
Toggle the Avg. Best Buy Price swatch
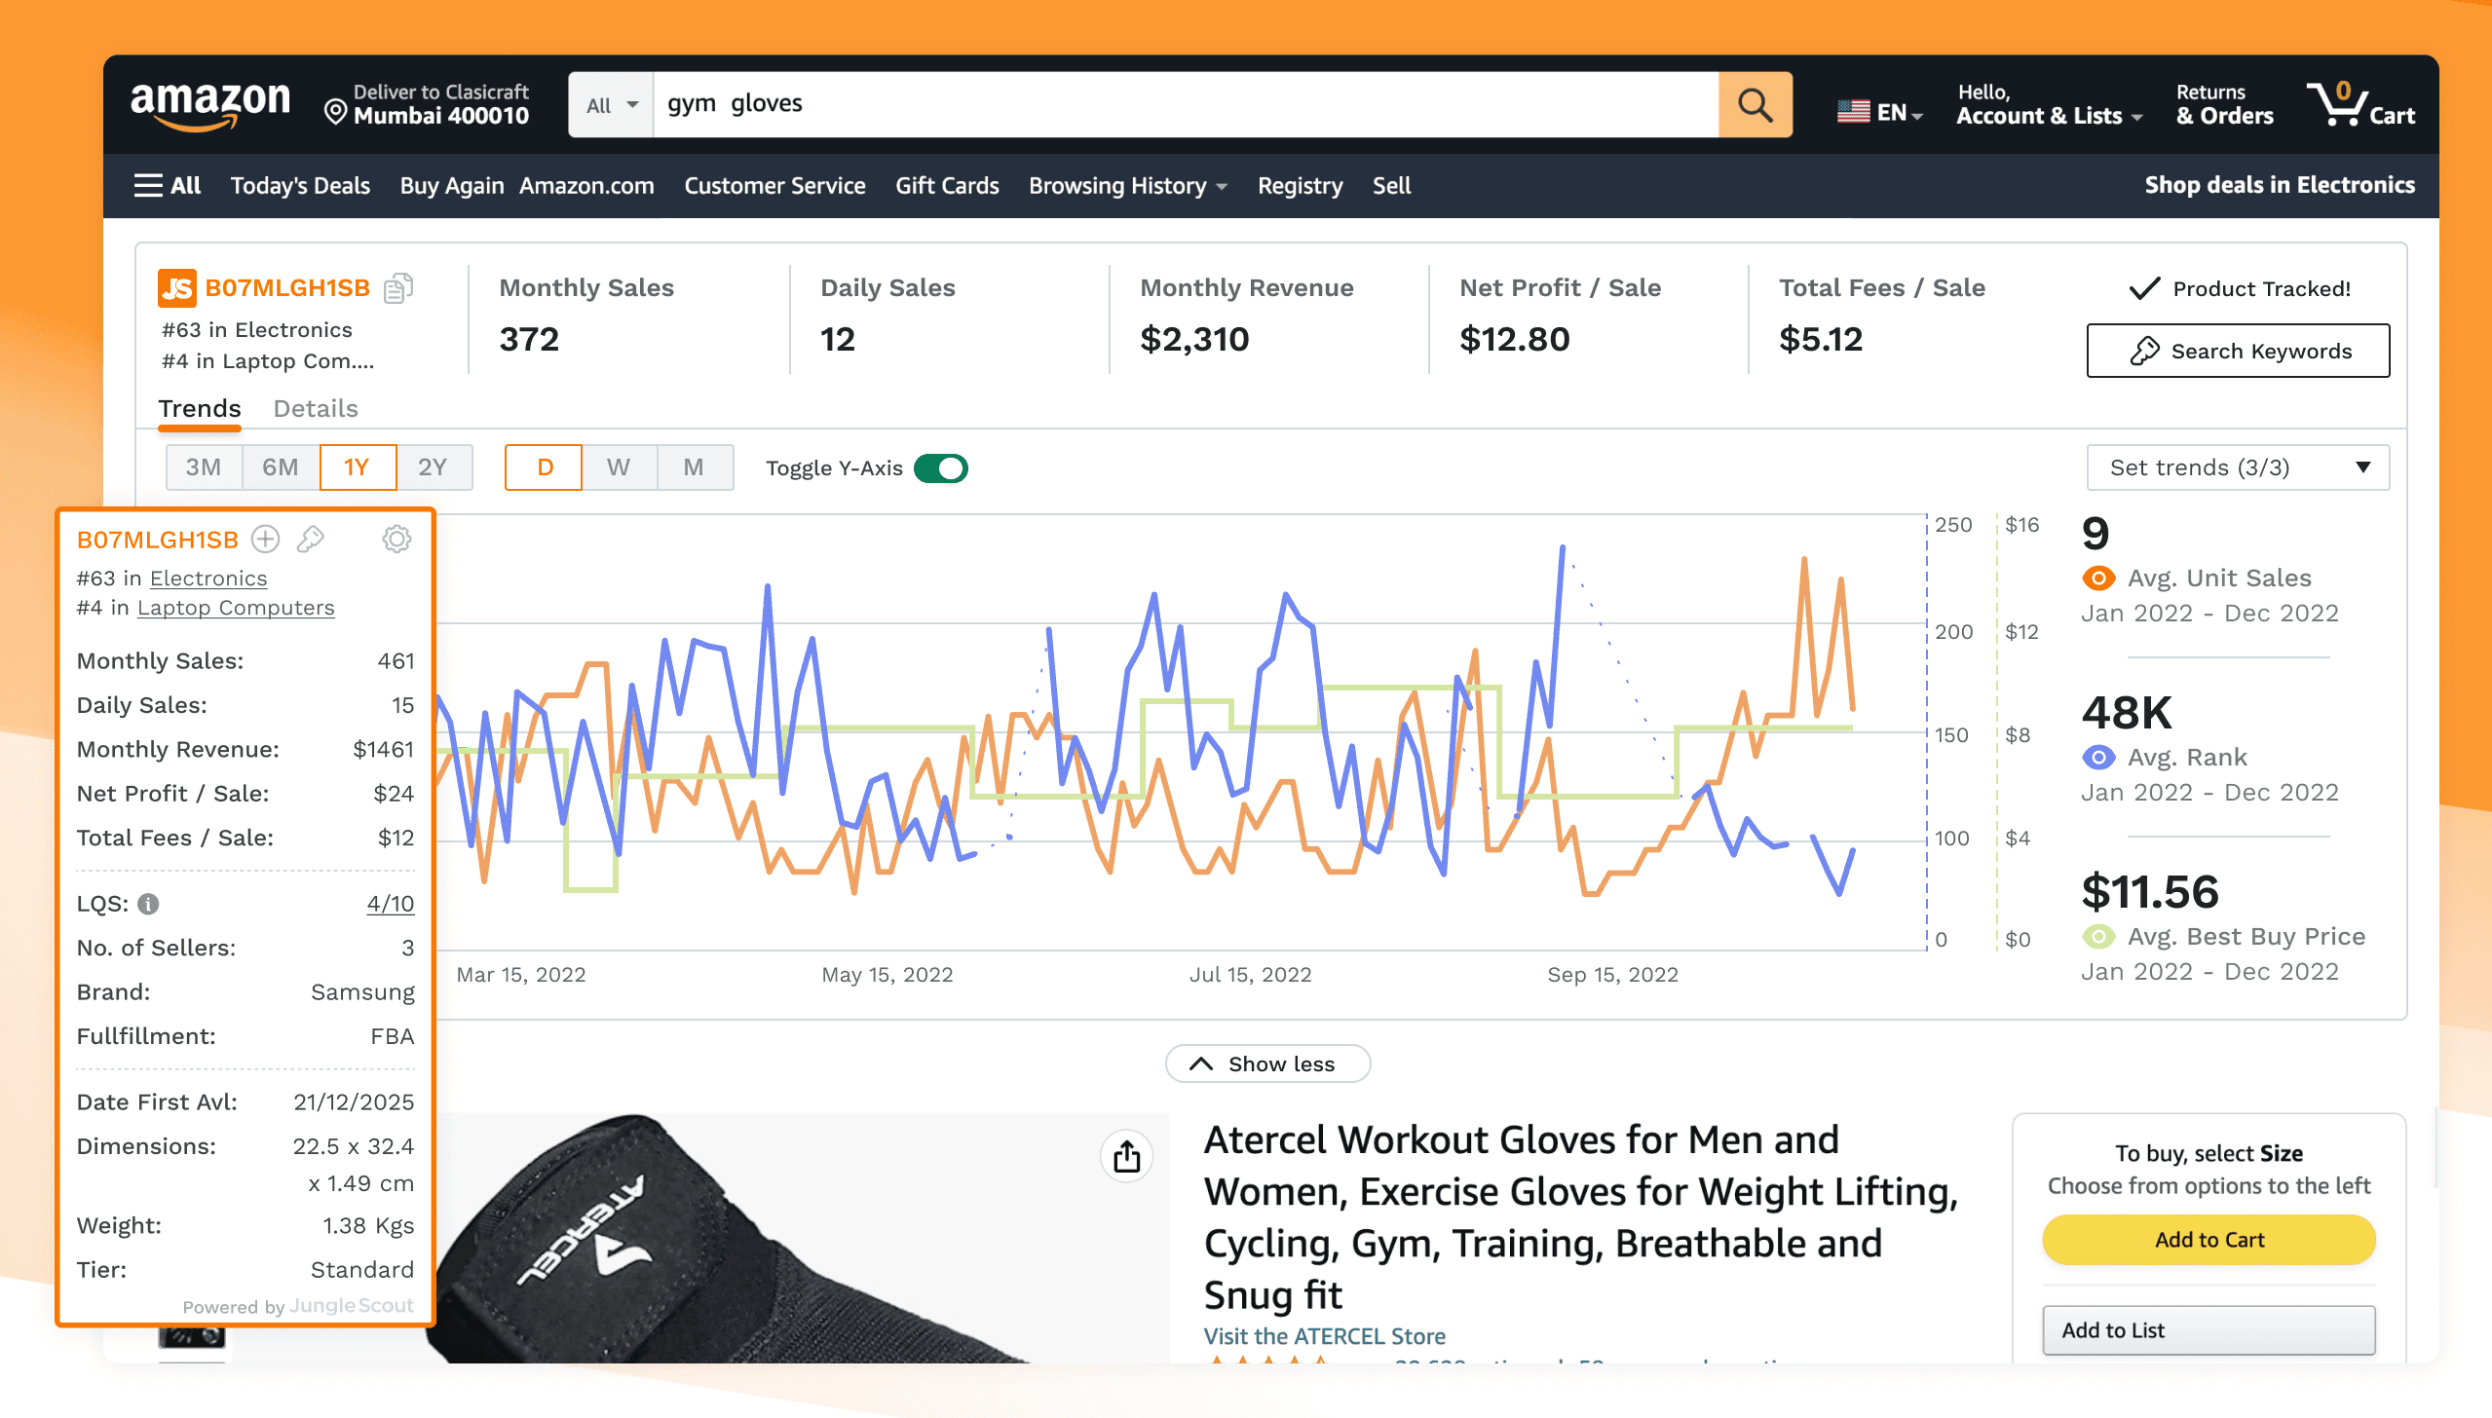[x=2097, y=937]
